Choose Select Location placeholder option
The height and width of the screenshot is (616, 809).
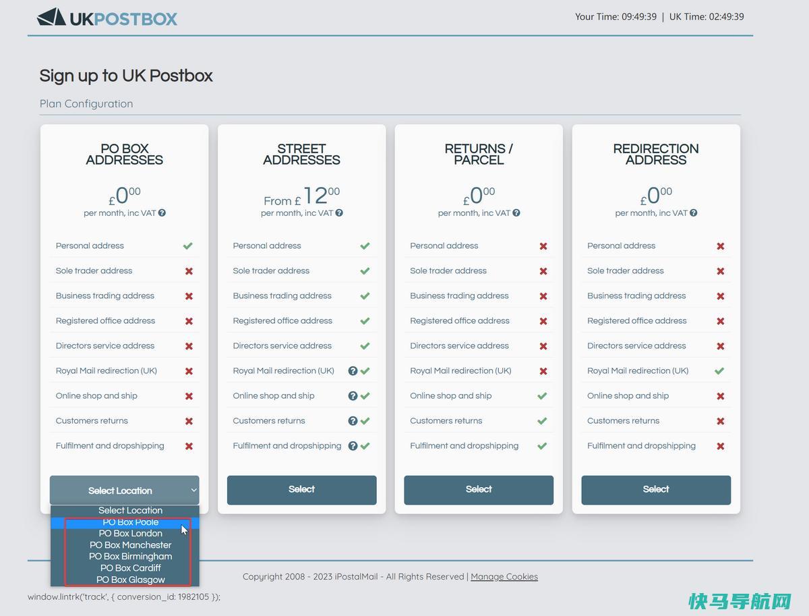coord(125,511)
